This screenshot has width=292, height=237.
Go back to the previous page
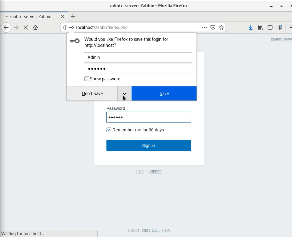6,27
